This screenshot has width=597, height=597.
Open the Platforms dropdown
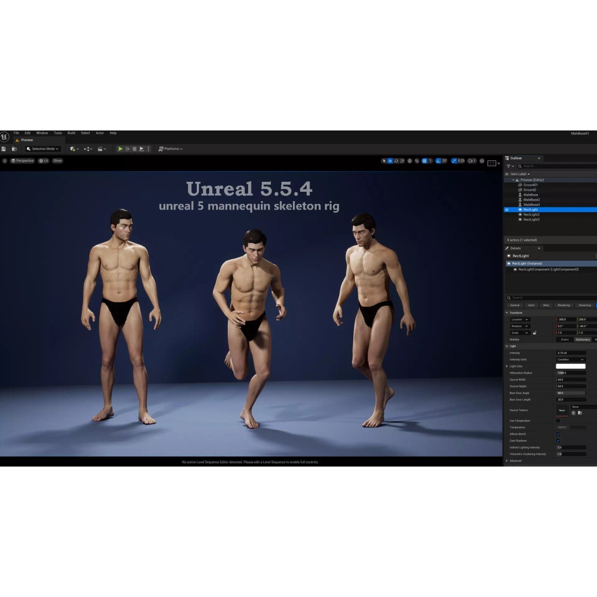pos(170,149)
